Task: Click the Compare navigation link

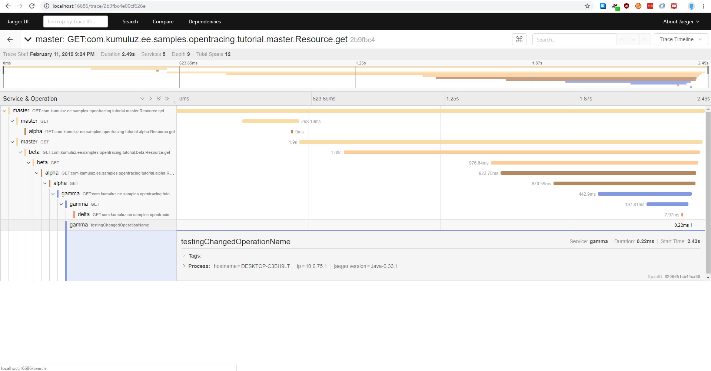Action: point(163,21)
